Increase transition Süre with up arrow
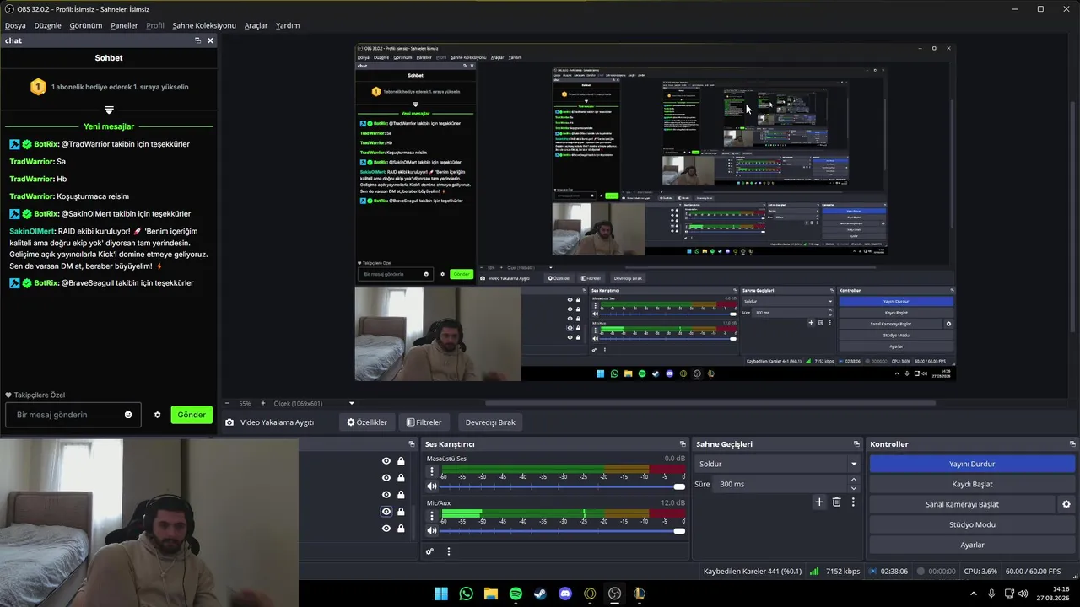 coord(854,481)
